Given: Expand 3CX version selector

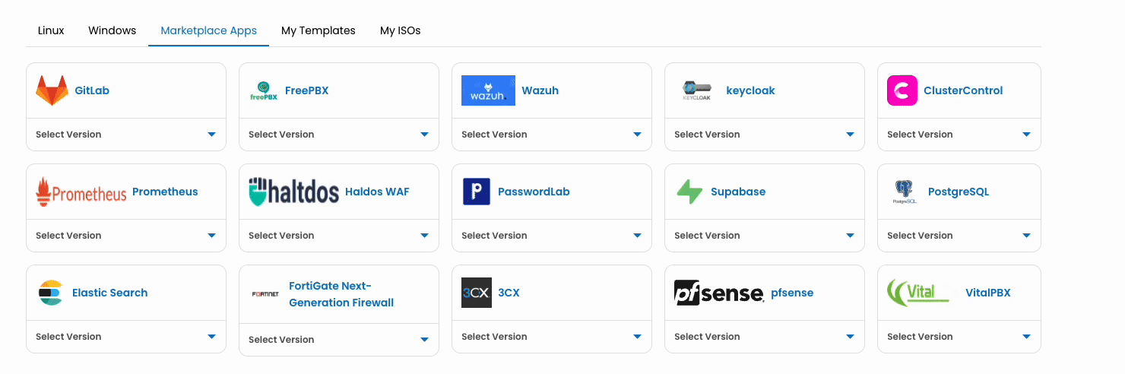Looking at the screenshot, I should coord(552,337).
